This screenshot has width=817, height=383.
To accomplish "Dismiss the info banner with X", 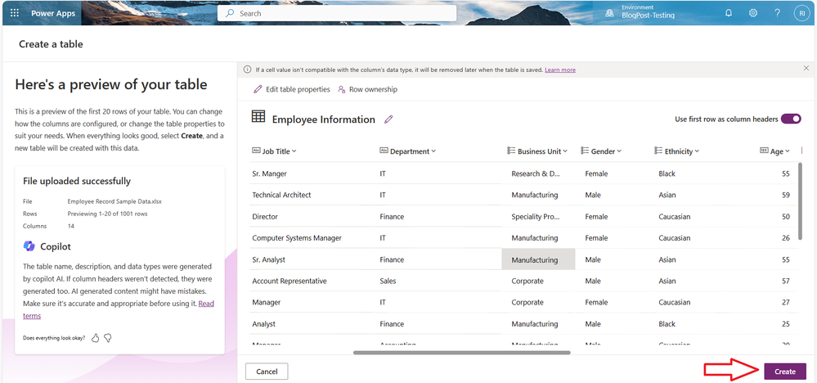I will pos(806,70).
